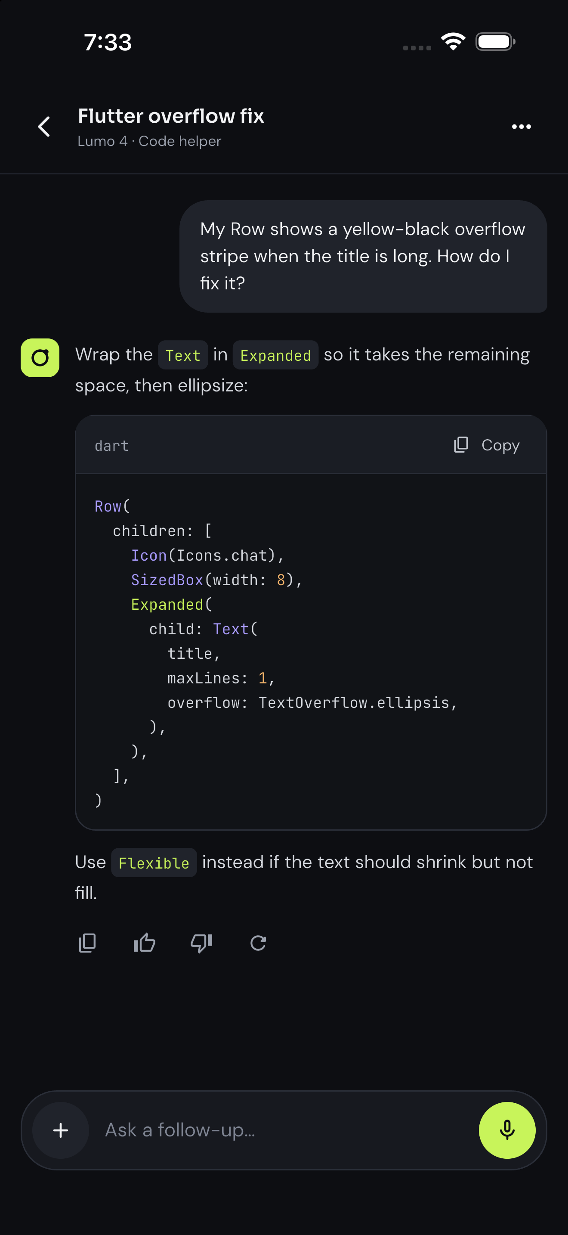568x1235 pixels.
Task: Tap the 'Flutter overflow fix' chat title
Action: pos(171,115)
